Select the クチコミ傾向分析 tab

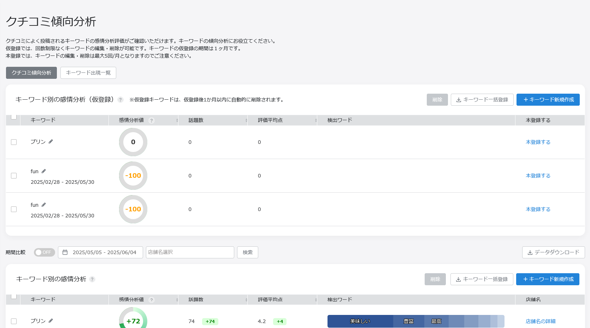pos(31,73)
